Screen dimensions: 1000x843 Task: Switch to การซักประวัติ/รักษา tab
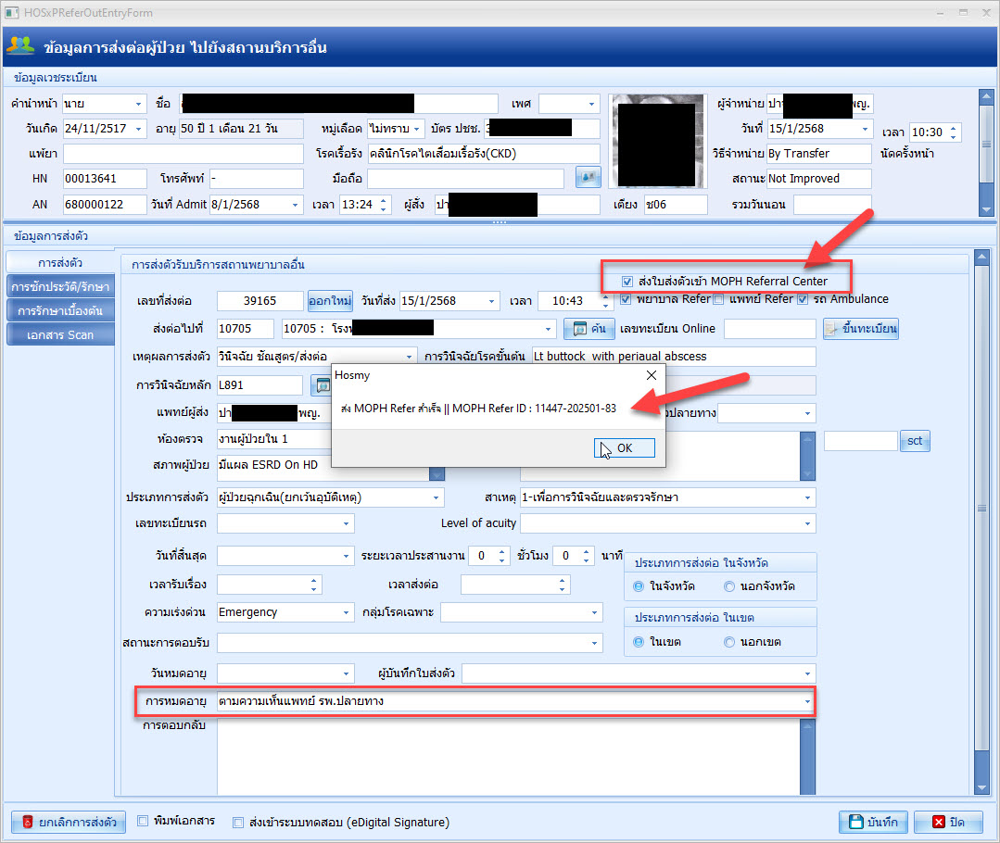pos(58,286)
